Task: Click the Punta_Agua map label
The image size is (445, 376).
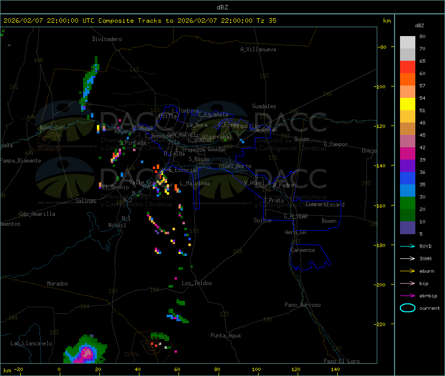Action: click(x=225, y=335)
